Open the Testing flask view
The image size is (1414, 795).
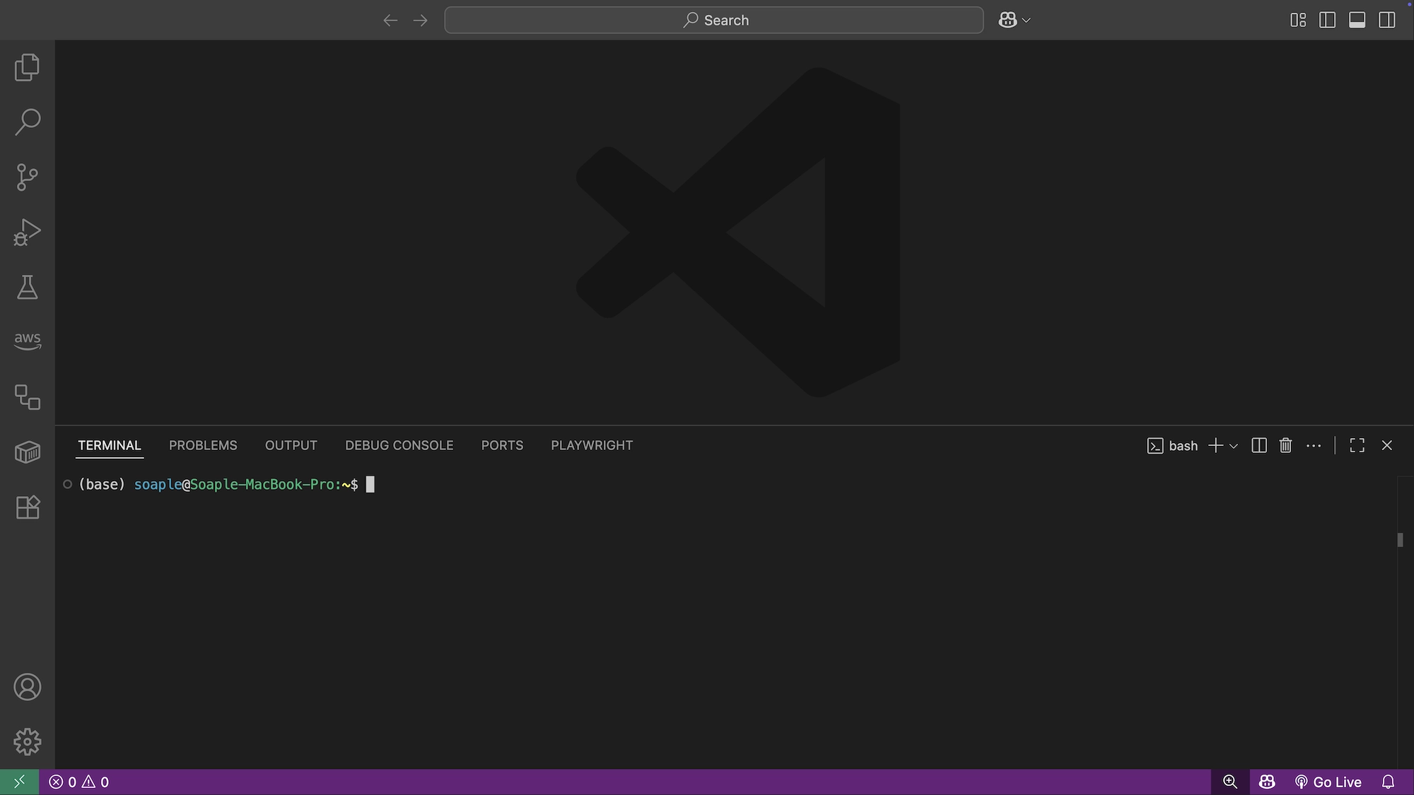click(27, 287)
